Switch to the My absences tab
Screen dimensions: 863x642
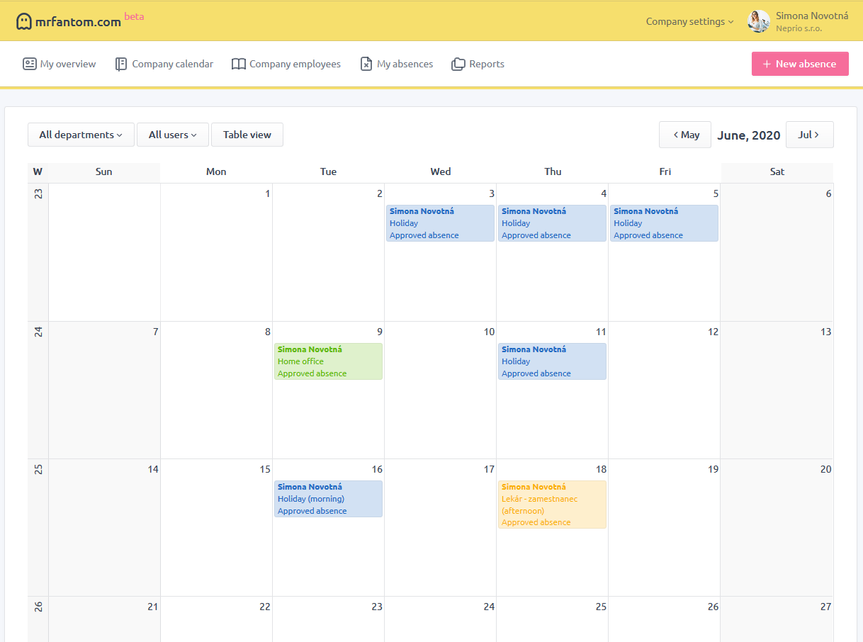397,64
